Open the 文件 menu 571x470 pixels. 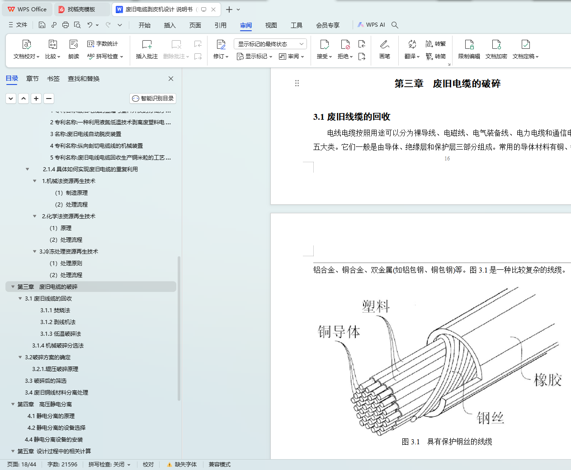(x=18, y=25)
